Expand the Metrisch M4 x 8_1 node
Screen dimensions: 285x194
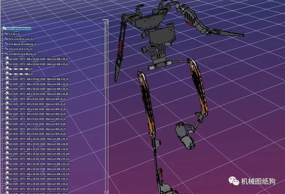pyautogui.click(x=2, y=99)
